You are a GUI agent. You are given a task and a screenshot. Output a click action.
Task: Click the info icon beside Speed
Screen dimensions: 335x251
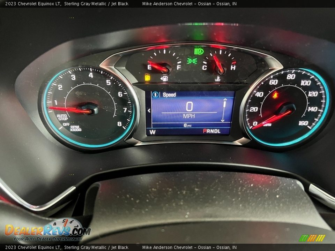pos(155,94)
